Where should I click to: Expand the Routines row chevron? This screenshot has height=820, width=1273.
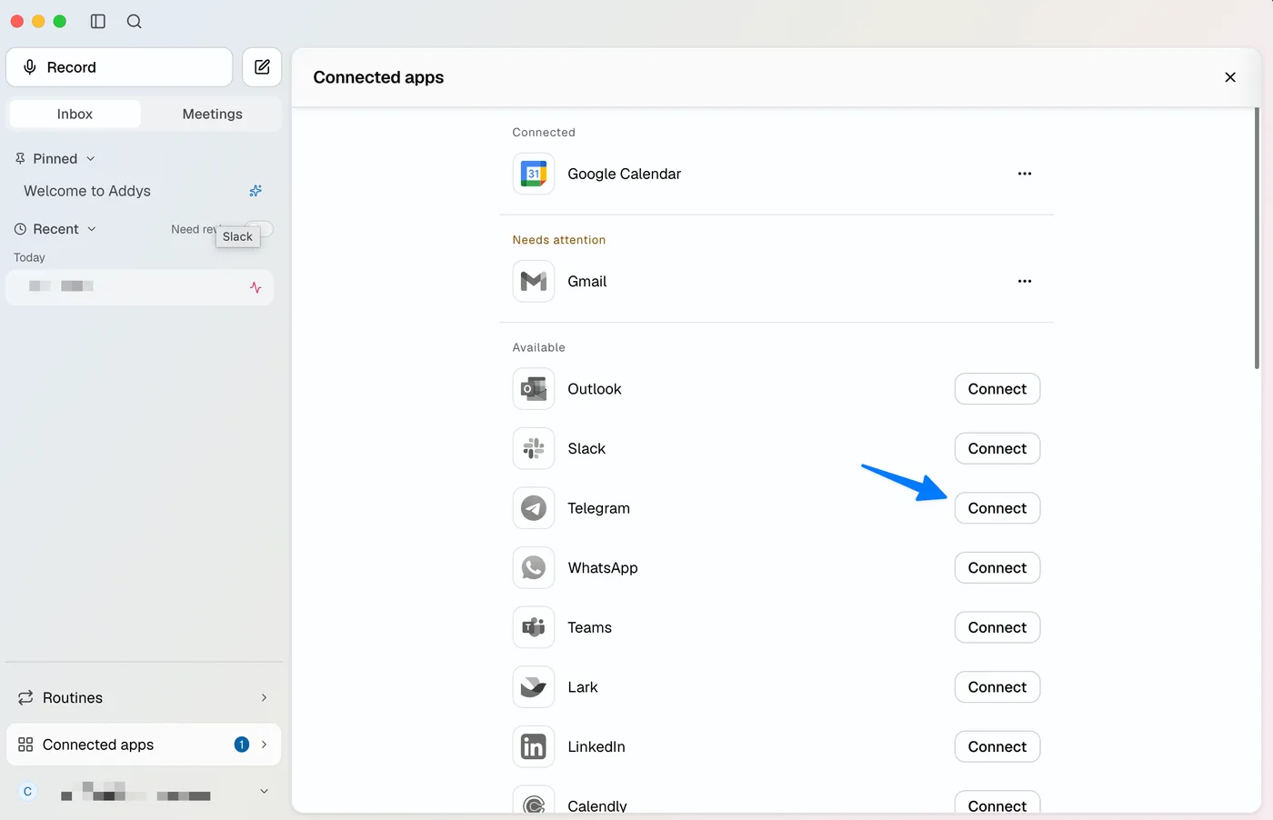point(264,698)
